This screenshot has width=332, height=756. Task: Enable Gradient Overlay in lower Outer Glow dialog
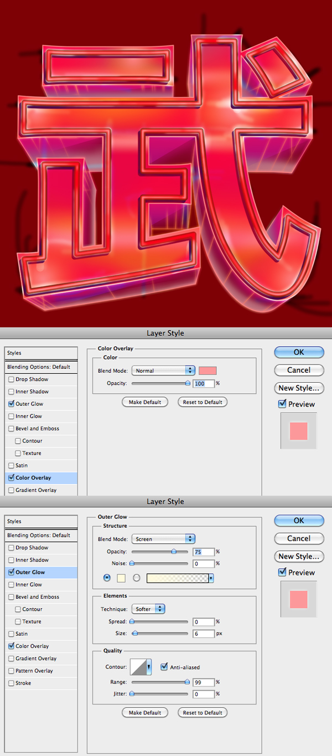click(x=11, y=659)
